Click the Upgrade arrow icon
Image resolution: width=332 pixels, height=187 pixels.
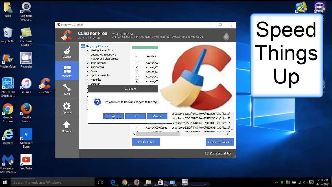(67, 126)
